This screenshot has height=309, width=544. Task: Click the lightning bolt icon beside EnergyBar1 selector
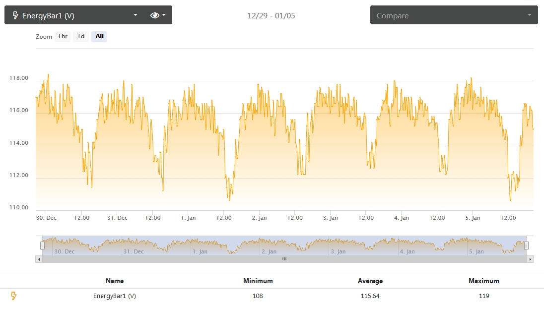(x=15, y=15)
